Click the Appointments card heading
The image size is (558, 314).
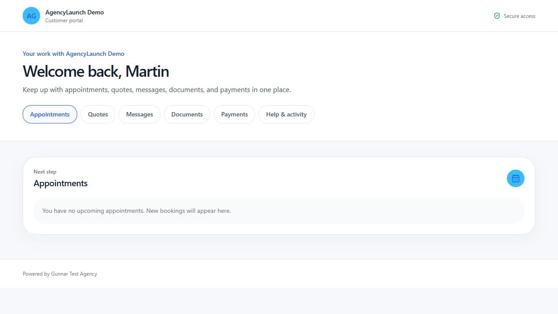click(61, 184)
